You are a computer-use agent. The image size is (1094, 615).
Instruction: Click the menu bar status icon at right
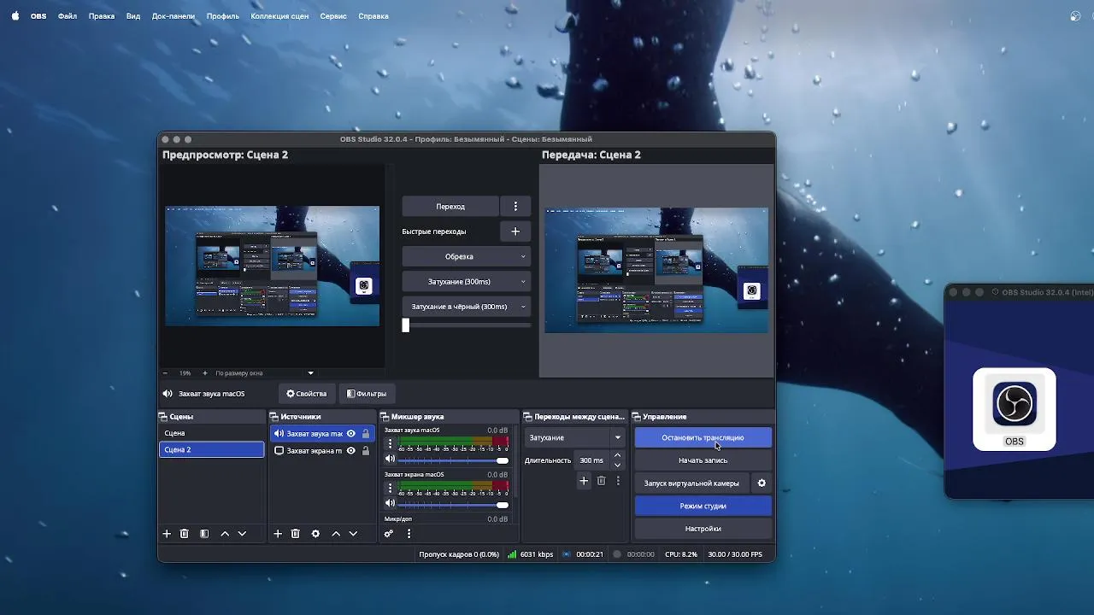coord(1075,15)
